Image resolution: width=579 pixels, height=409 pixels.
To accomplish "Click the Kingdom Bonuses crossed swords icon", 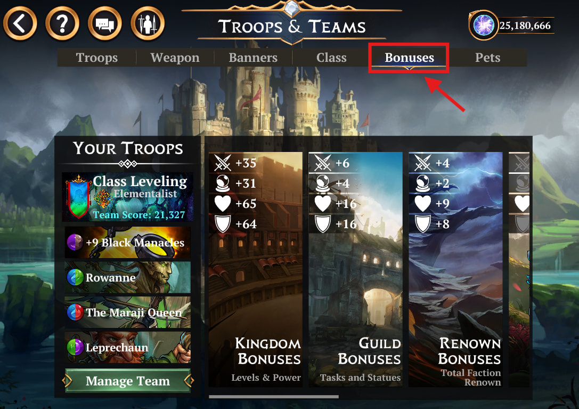I will pyautogui.click(x=223, y=163).
